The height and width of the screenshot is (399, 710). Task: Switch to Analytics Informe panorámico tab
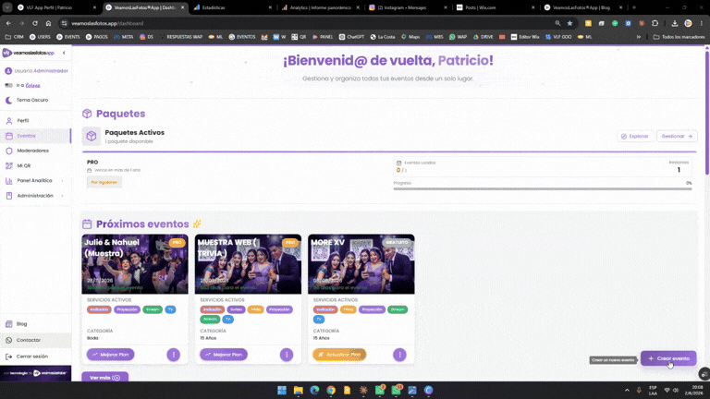pyautogui.click(x=321, y=7)
